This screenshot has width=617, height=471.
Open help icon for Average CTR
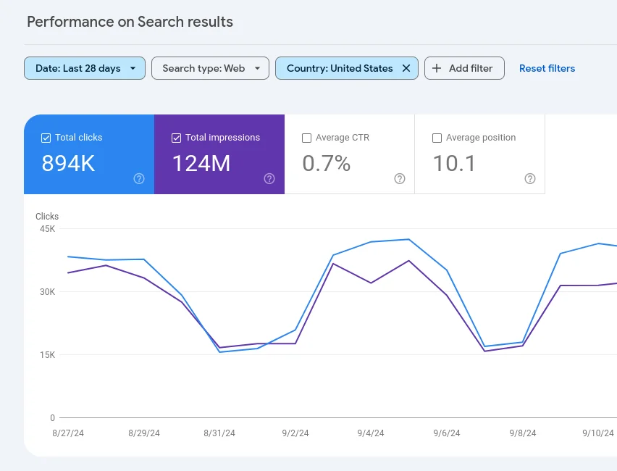tap(400, 179)
